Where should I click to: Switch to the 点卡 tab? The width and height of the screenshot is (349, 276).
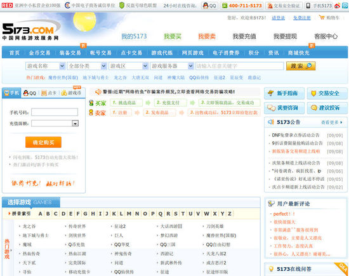click(49, 93)
